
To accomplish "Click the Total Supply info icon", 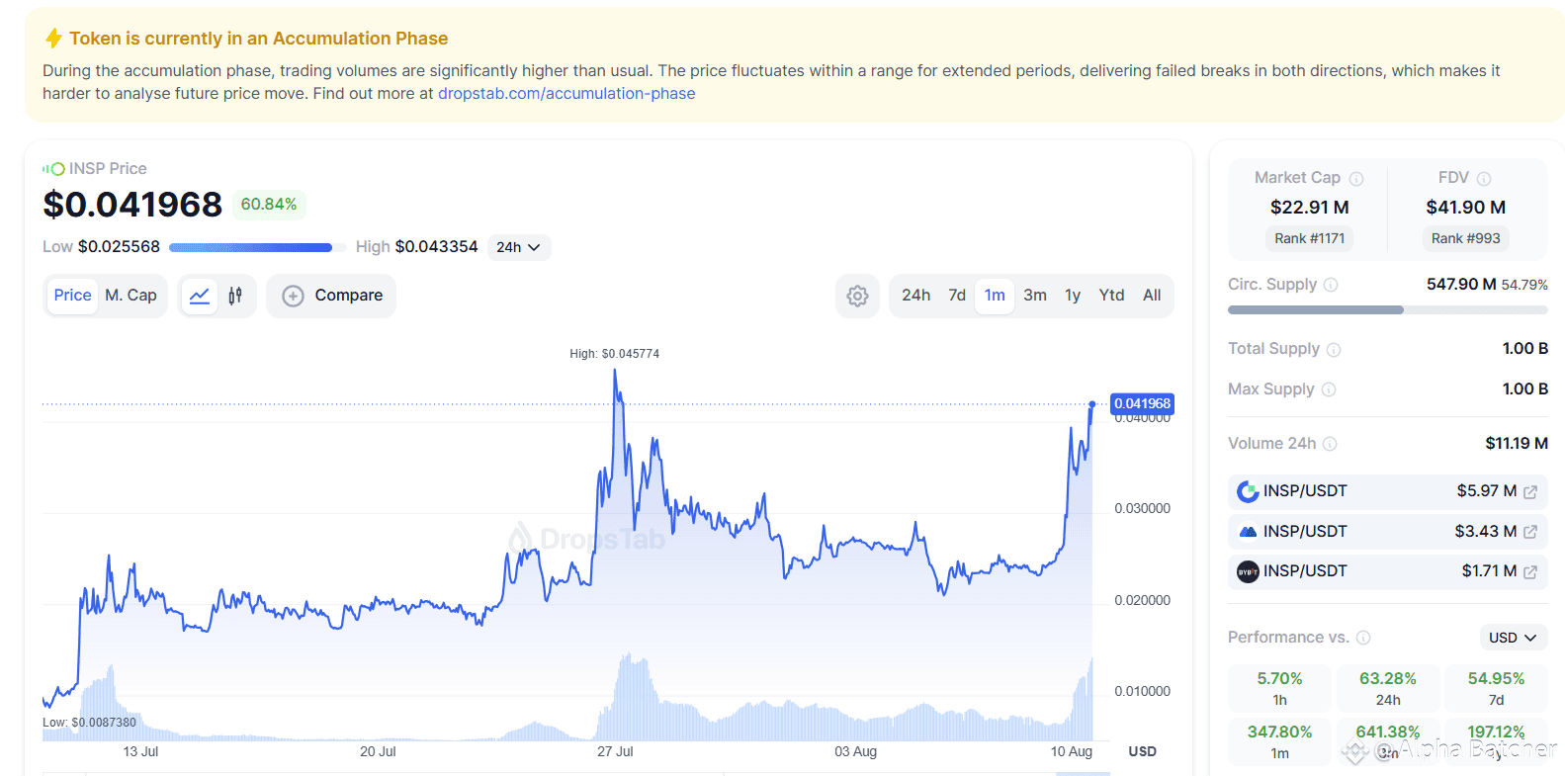I will [x=1334, y=350].
